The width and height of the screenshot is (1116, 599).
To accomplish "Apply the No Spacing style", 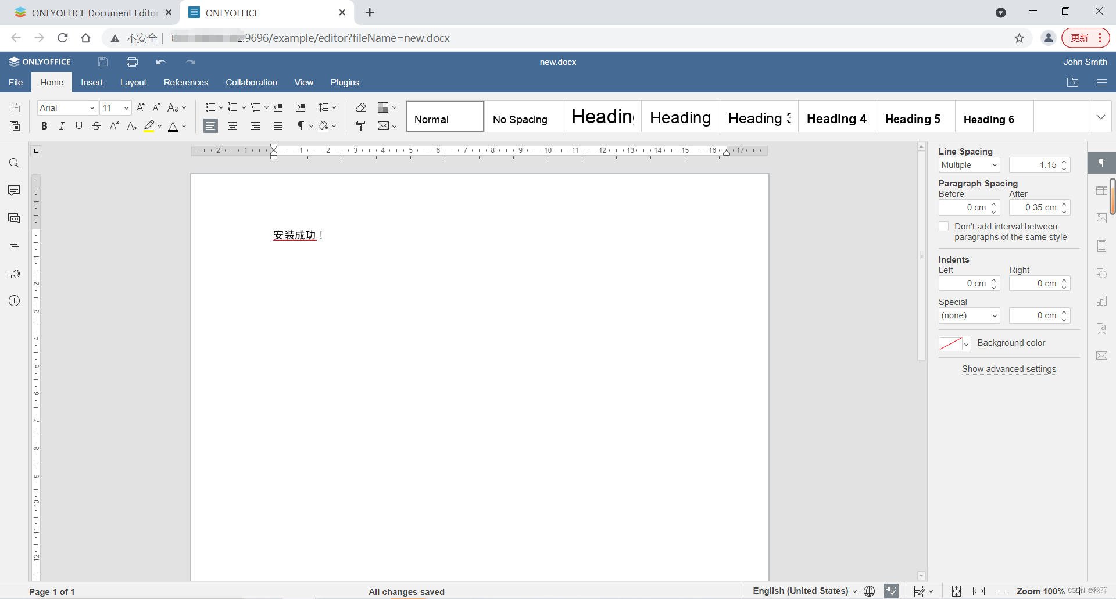I will point(523,117).
